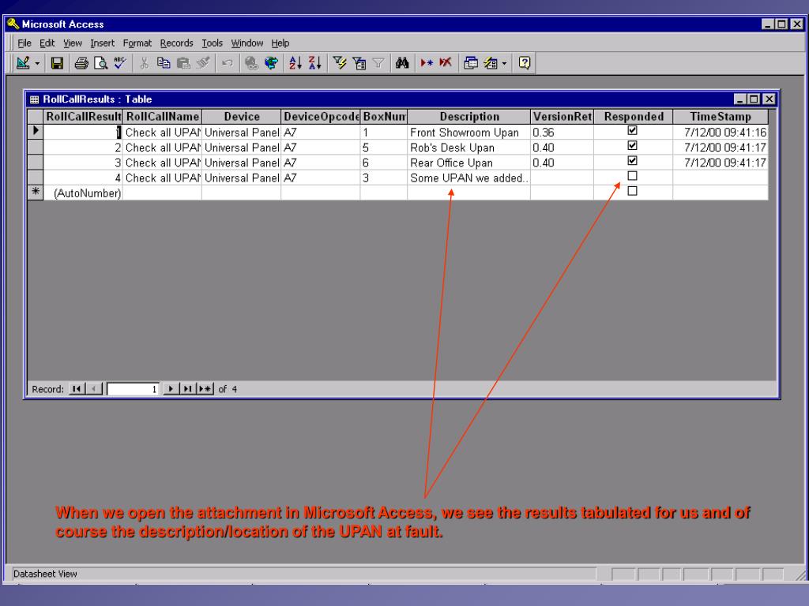The image size is (809, 606).
Task: Select the Device column header
Action: click(242, 117)
